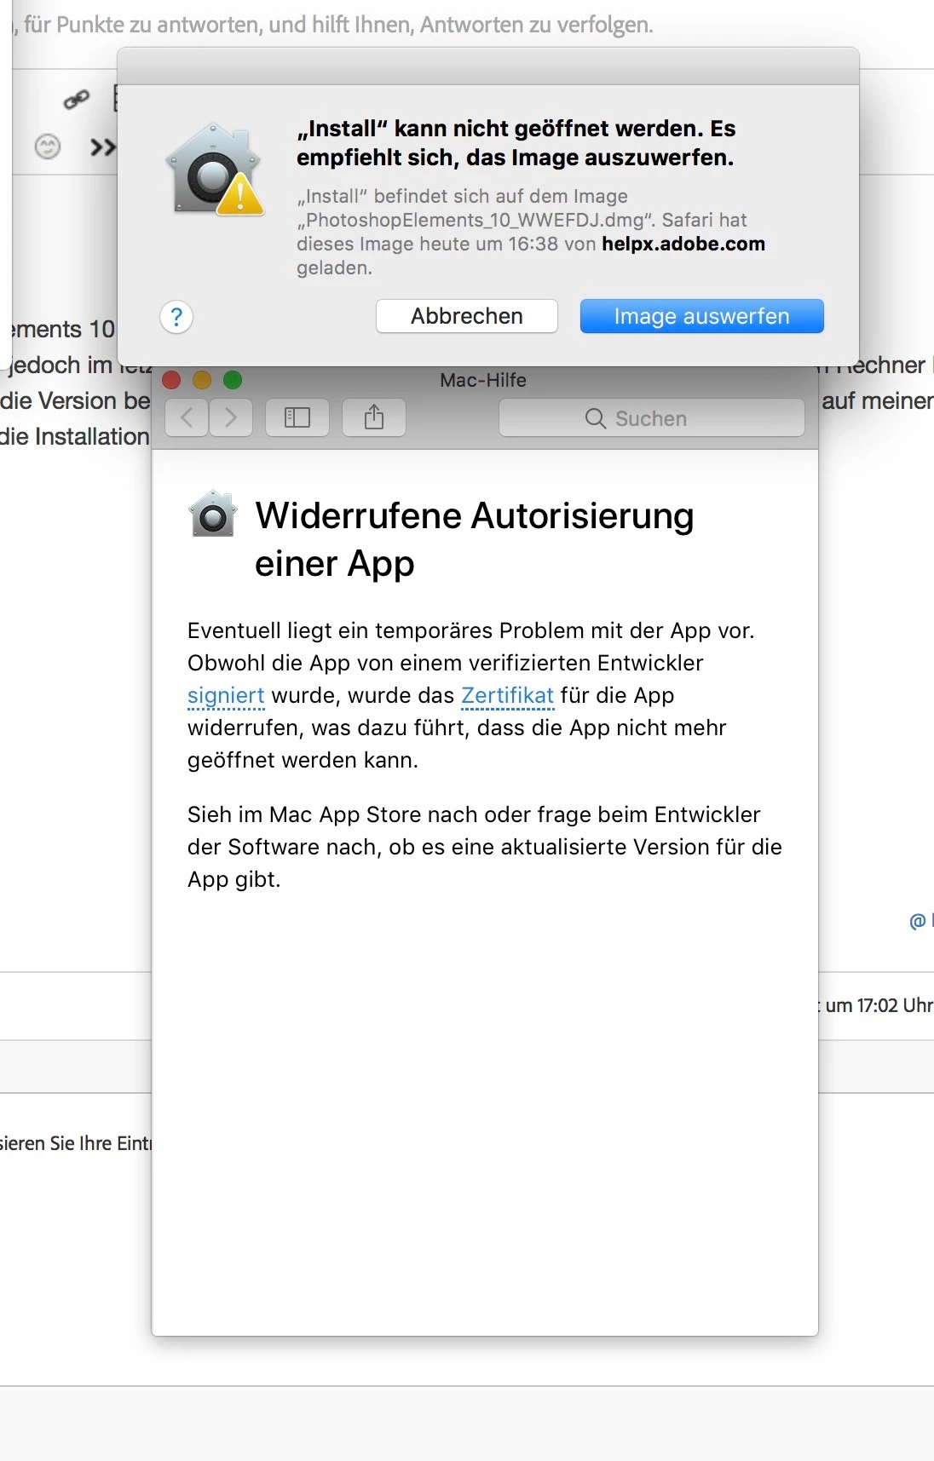Go back in the Mac-Hilfe window
The height and width of the screenshot is (1461, 934).
(x=187, y=417)
